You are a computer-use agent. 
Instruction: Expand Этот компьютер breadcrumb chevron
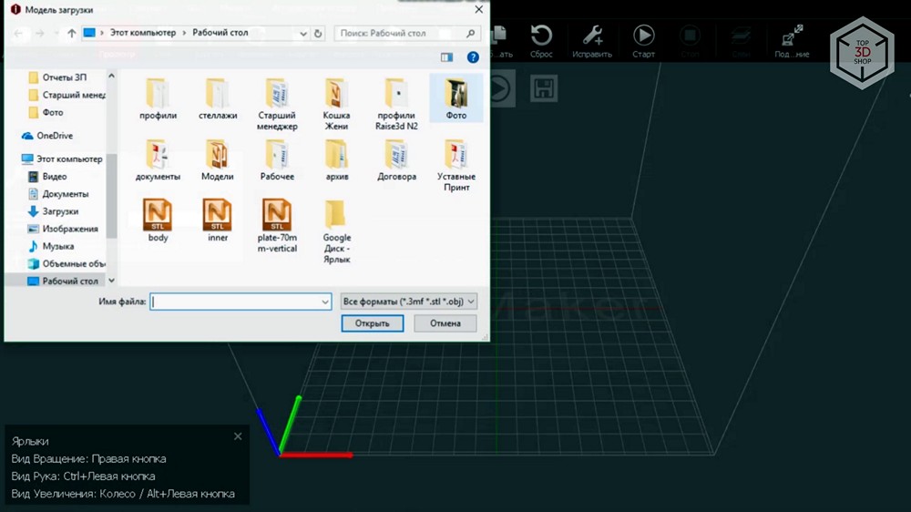[102, 33]
